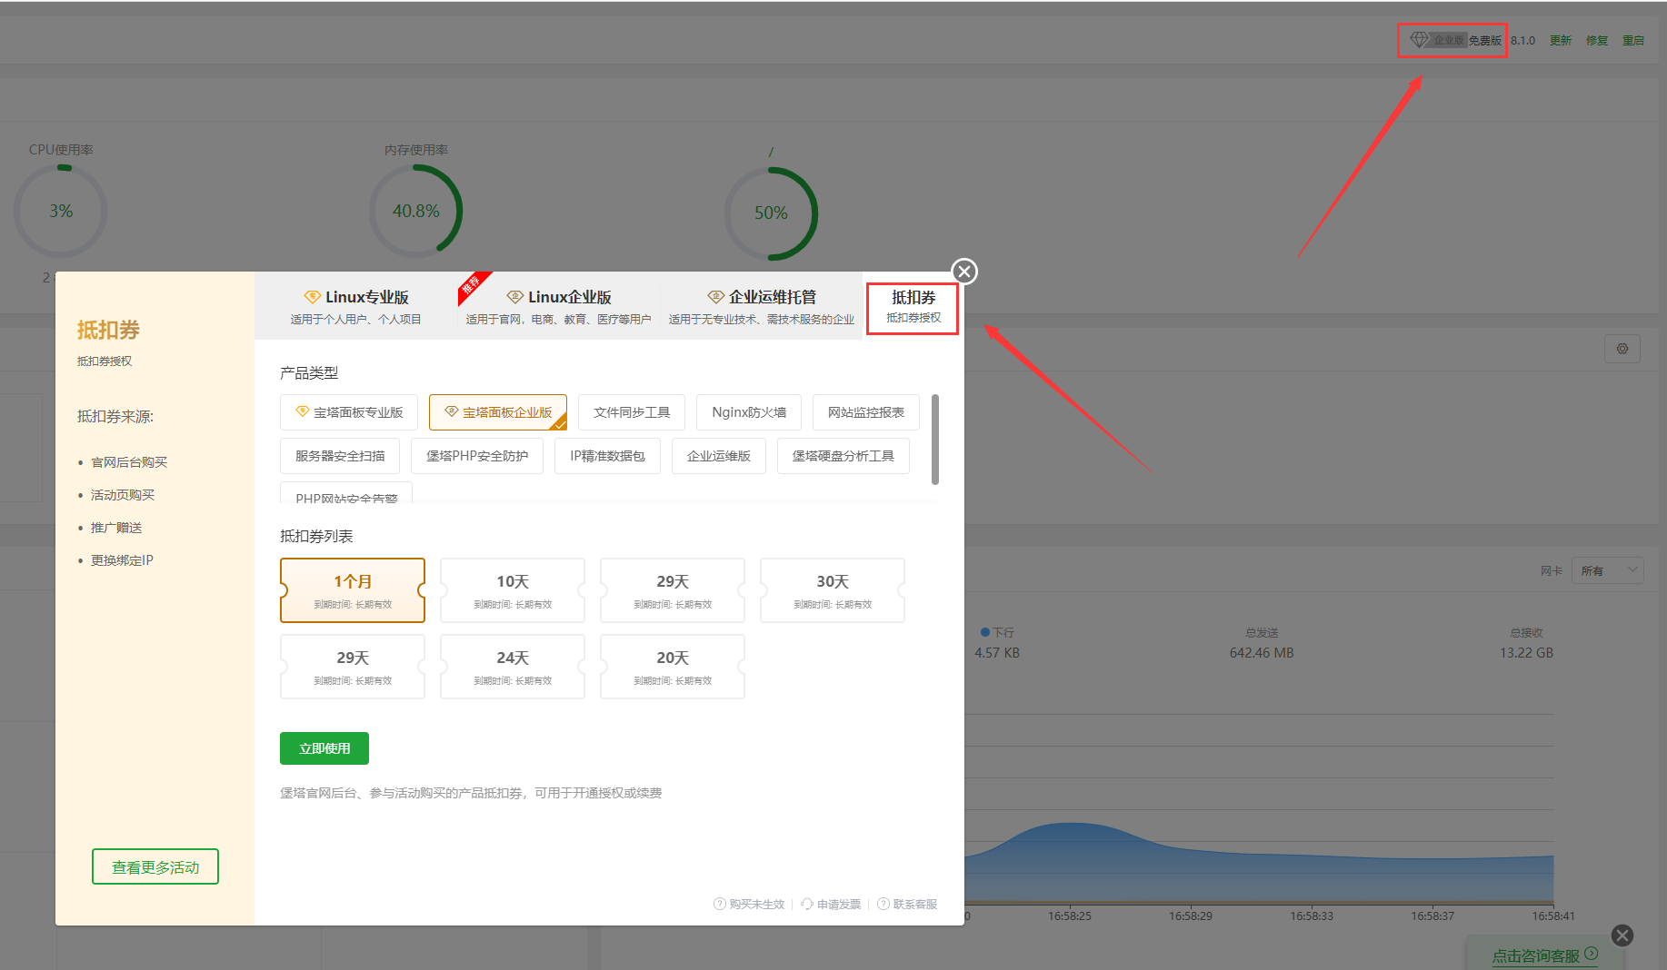Pick the 1个月 coupon card
This screenshot has height=970, width=1667.
pos(353,590)
